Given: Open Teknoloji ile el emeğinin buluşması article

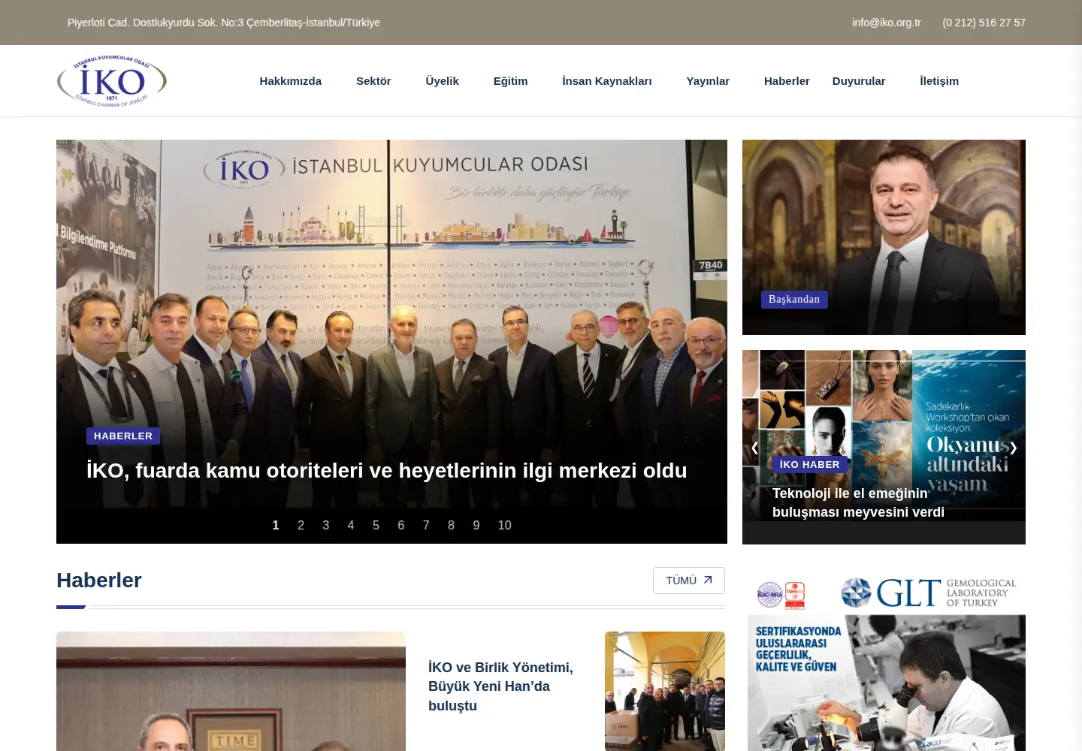Looking at the screenshot, I should (858, 502).
